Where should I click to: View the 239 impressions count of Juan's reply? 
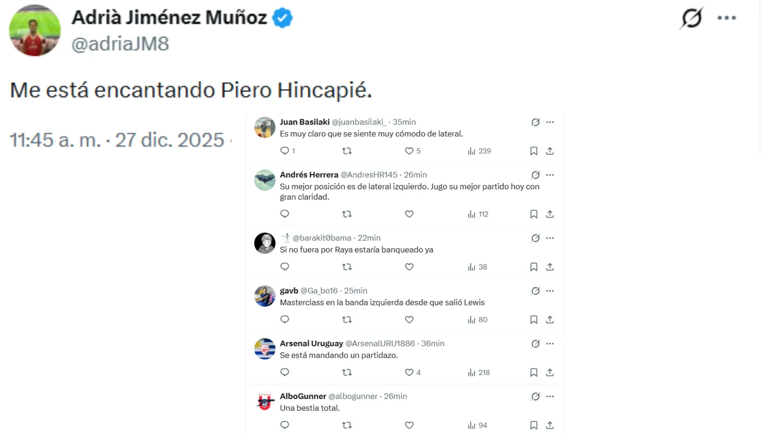point(479,151)
